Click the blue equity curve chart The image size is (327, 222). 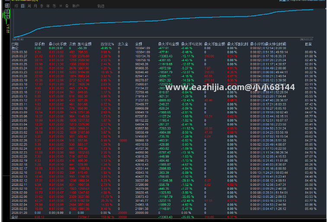[x=163, y=23]
